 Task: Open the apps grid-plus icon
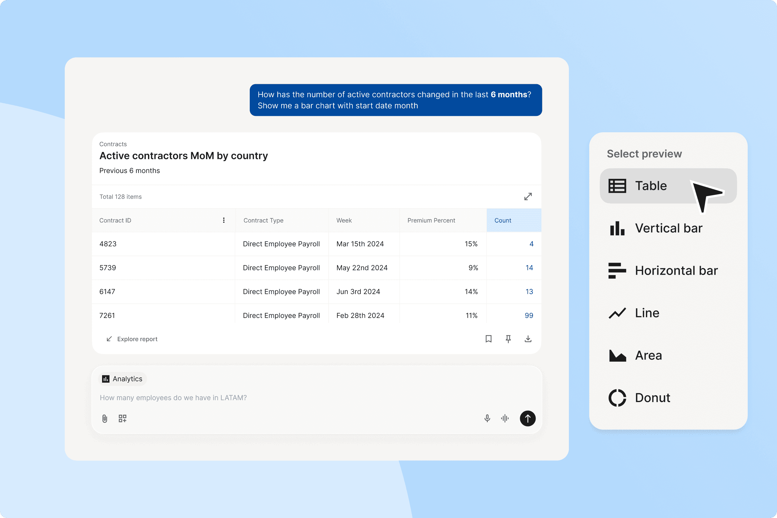coord(123,419)
